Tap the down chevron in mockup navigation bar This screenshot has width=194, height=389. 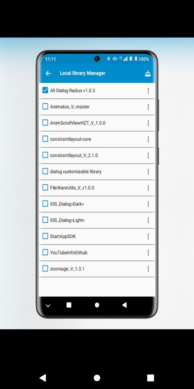48,306
